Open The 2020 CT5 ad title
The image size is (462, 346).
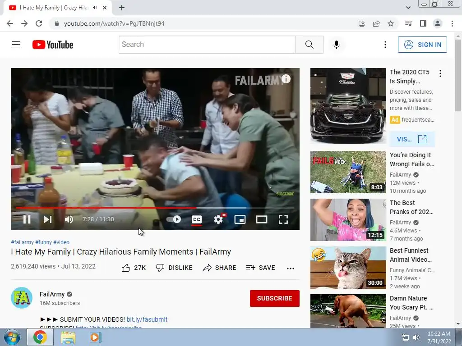pyautogui.click(x=410, y=77)
